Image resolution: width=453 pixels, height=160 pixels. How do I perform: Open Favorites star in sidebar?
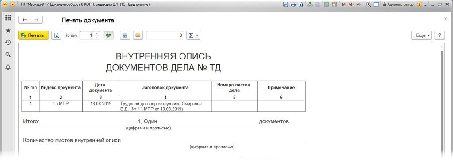[8, 30]
